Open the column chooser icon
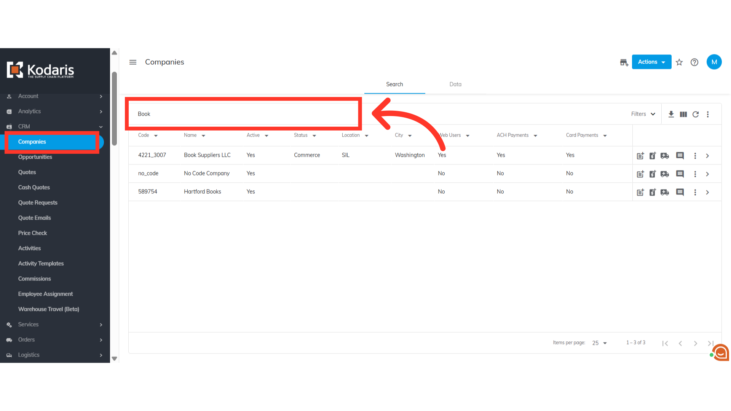Viewport: 731px width, 411px height. [683, 114]
